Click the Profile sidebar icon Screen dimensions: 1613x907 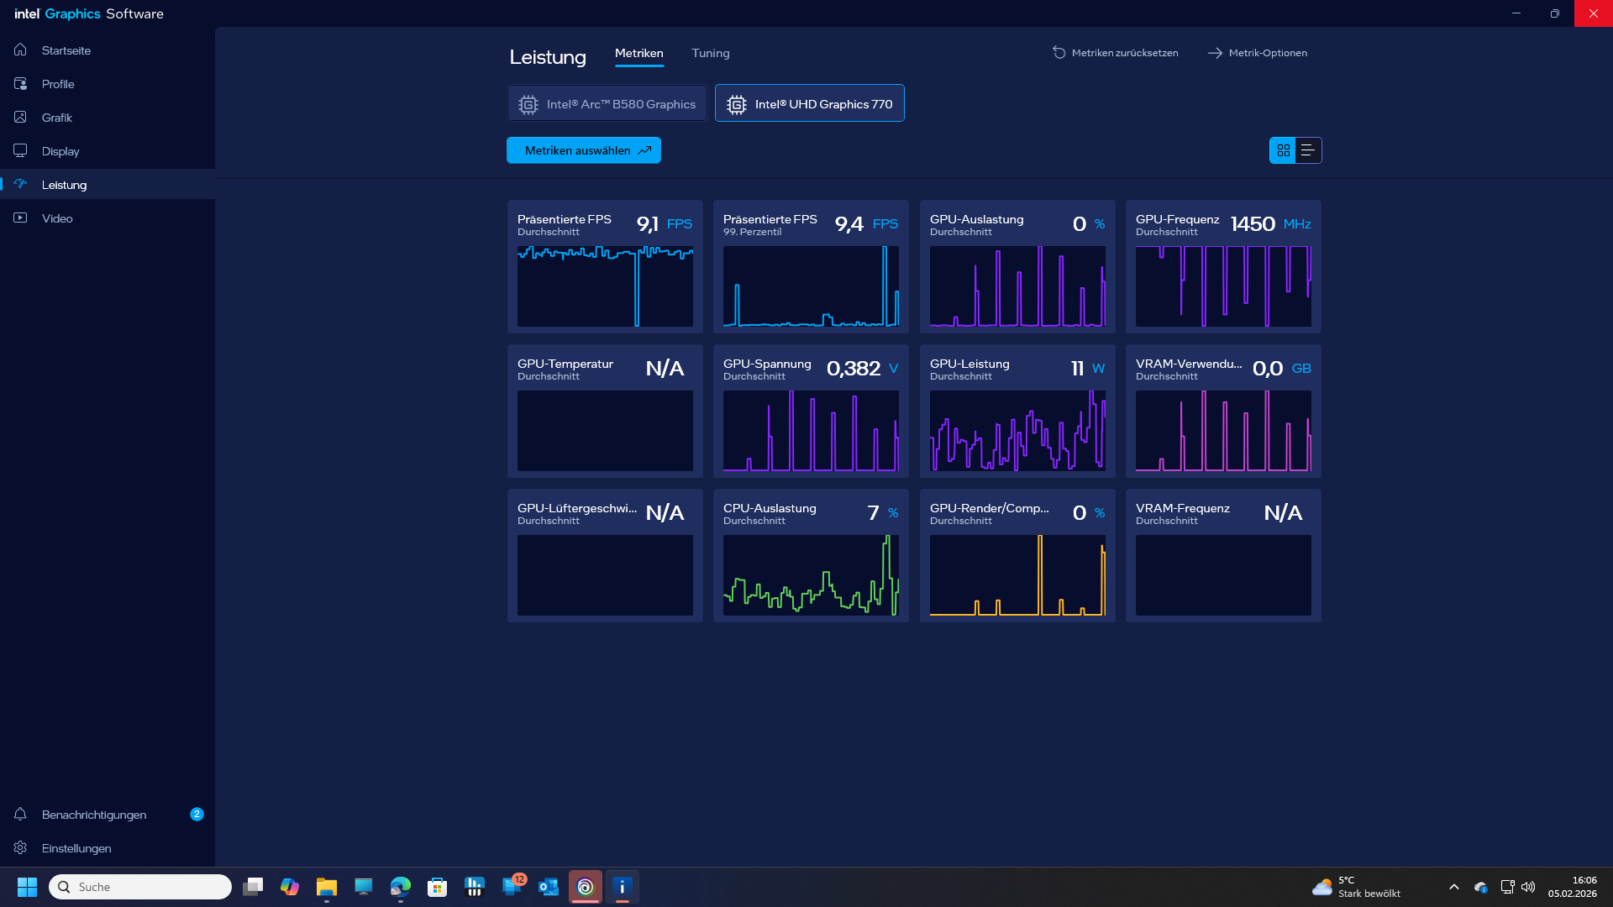tap(20, 84)
